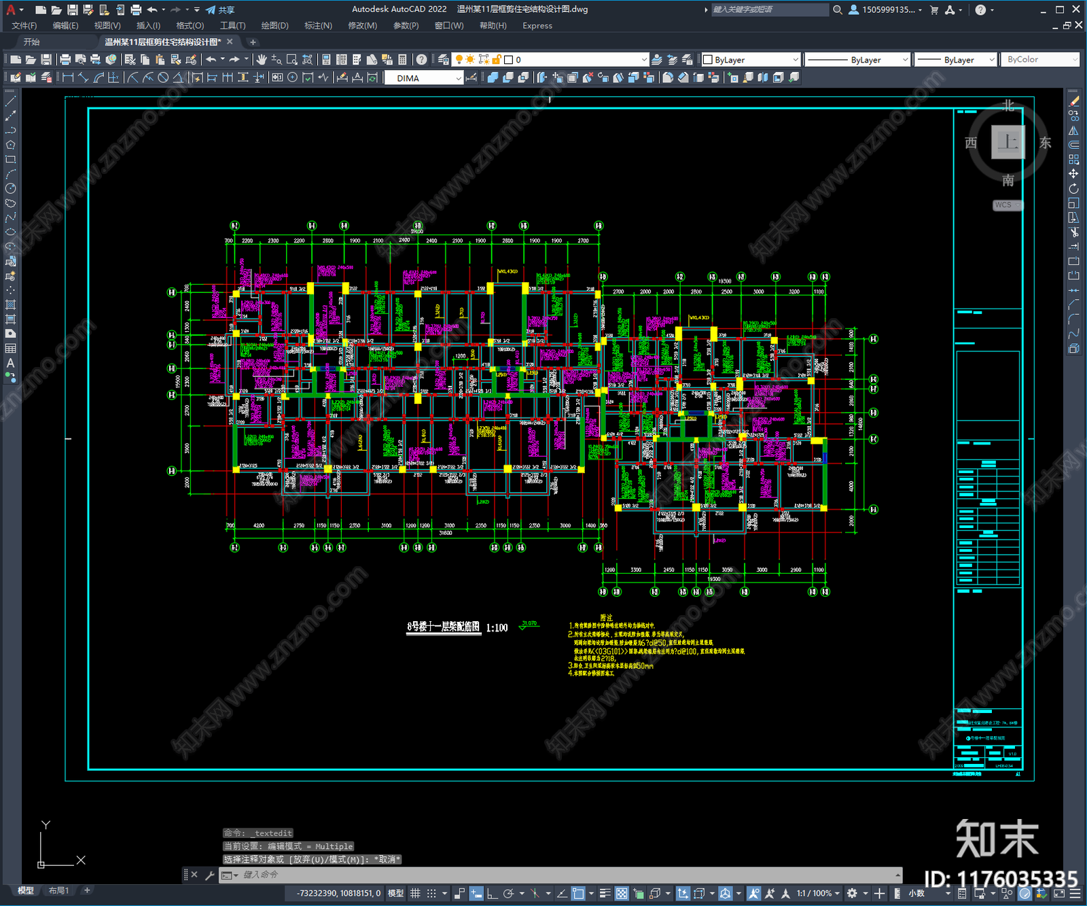Toggle Snap mode dots in status bar

click(x=431, y=893)
